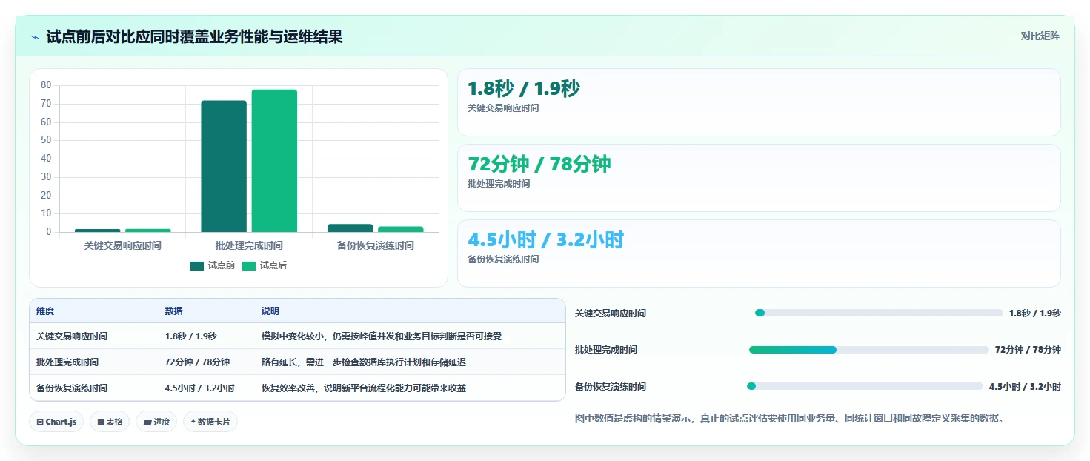The width and height of the screenshot is (1090, 461).
Task: Click the 72分钟 / 78分钟 progress value text
Action: (x=1028, y=350)
